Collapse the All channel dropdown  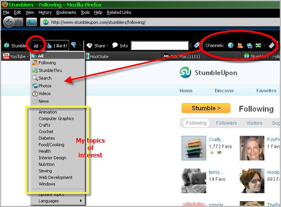pyautogui.click(x=37, y=46)
